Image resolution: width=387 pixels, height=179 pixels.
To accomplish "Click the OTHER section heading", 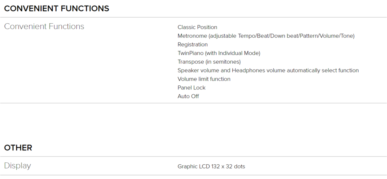I will [x=18, y=148].
